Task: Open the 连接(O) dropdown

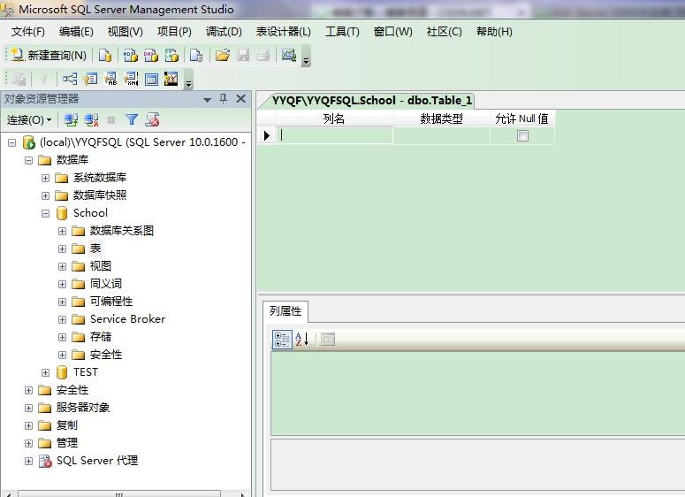Action: [29, 119]
